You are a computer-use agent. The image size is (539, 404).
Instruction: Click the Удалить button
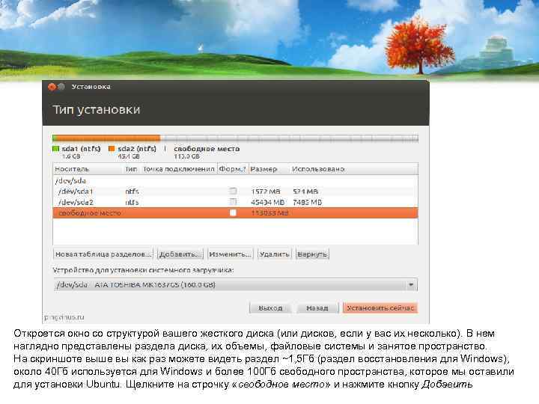tap(274, 254)
